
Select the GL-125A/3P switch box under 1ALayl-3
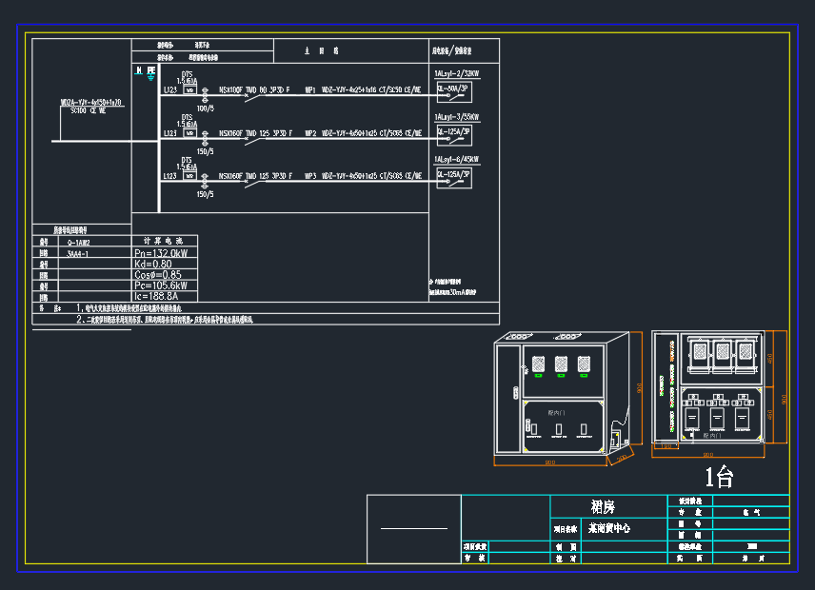pyautogui.click(x=454, y=135)
